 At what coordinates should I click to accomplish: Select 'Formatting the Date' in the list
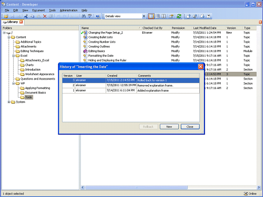(101, 56)
